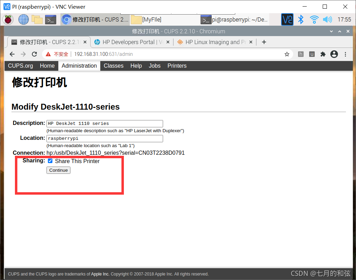
Task: Go back in Chromium
Action: pos(12,54)
